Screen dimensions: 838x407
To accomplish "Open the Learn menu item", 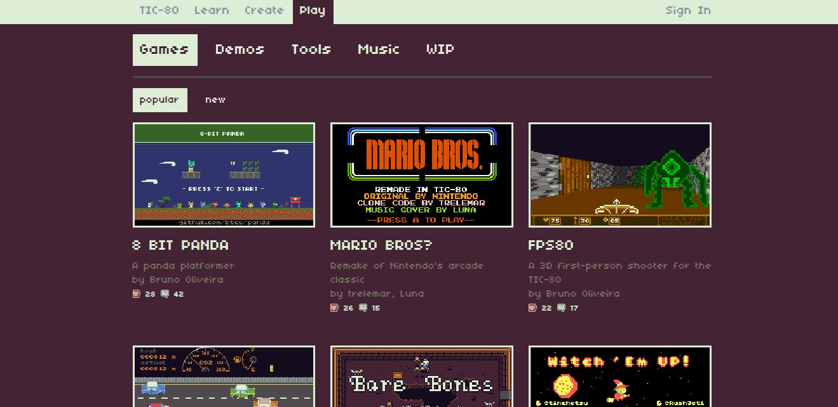I will (212, 11).
